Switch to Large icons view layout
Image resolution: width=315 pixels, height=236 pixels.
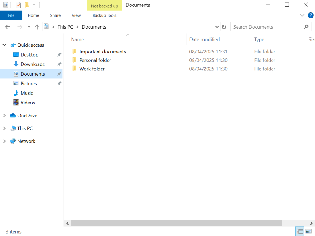pyautogui.click(x=309, y=231)
